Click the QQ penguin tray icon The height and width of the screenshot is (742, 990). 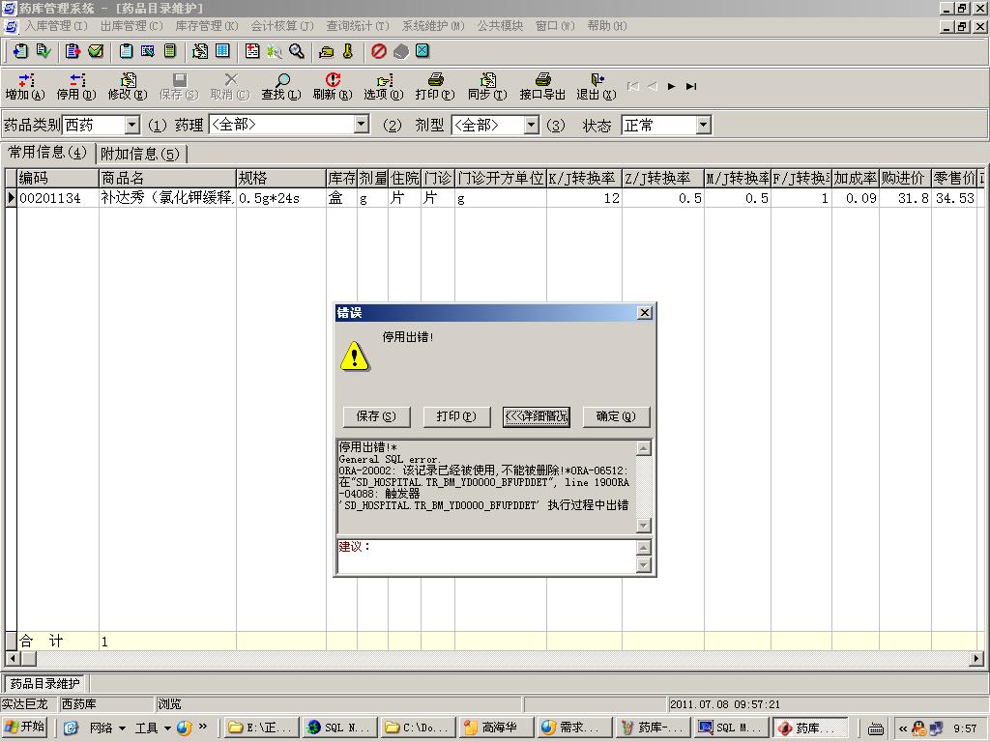click(920, 728)
